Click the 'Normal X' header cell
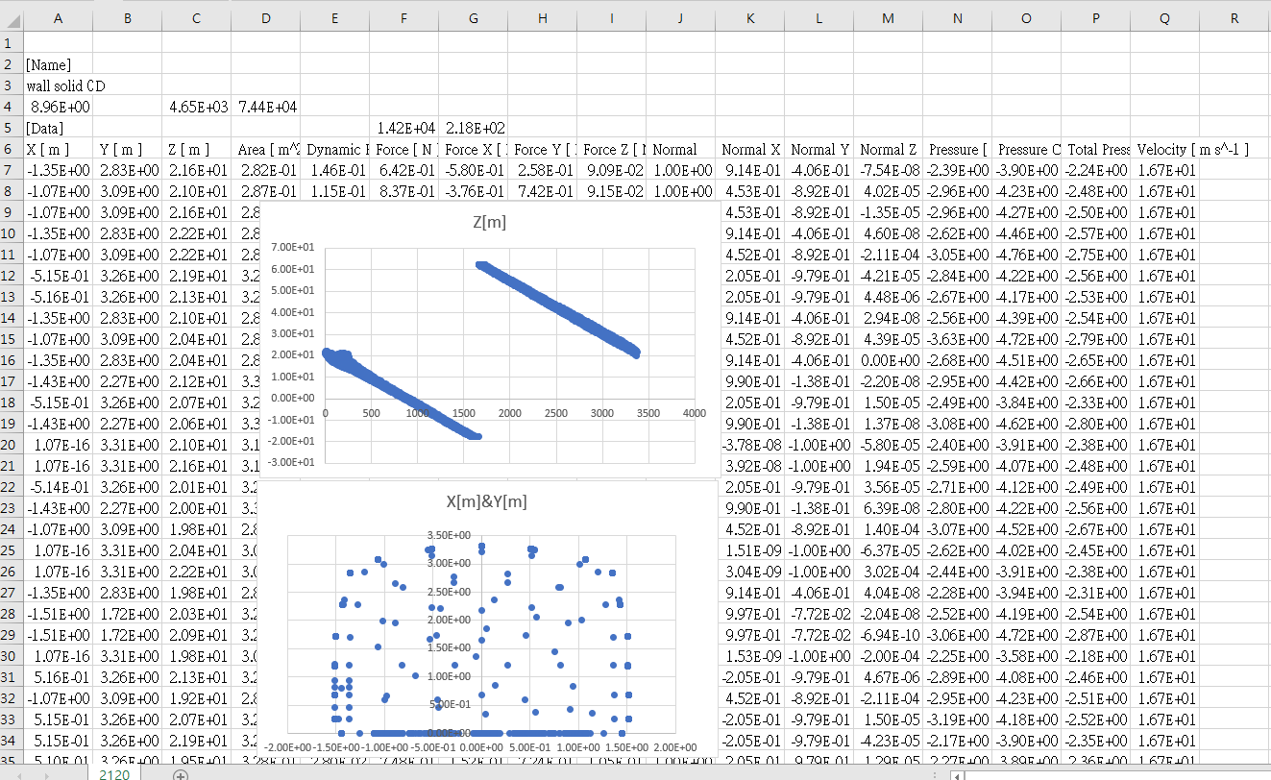Image resolution: width=1271 pixels, height=780 pixels. (749, 149)
